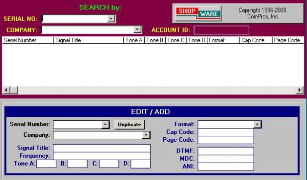Screen dimensions: 307x180
Task: Click the Duplicate button
Action: tap(129, 125)
